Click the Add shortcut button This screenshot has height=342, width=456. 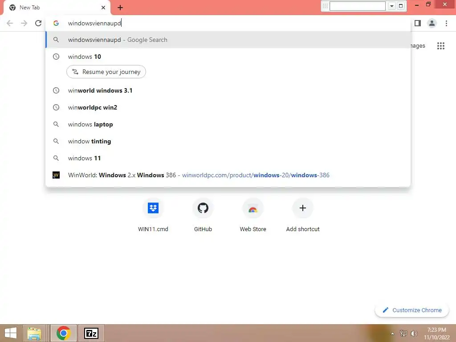coord(303,215)
